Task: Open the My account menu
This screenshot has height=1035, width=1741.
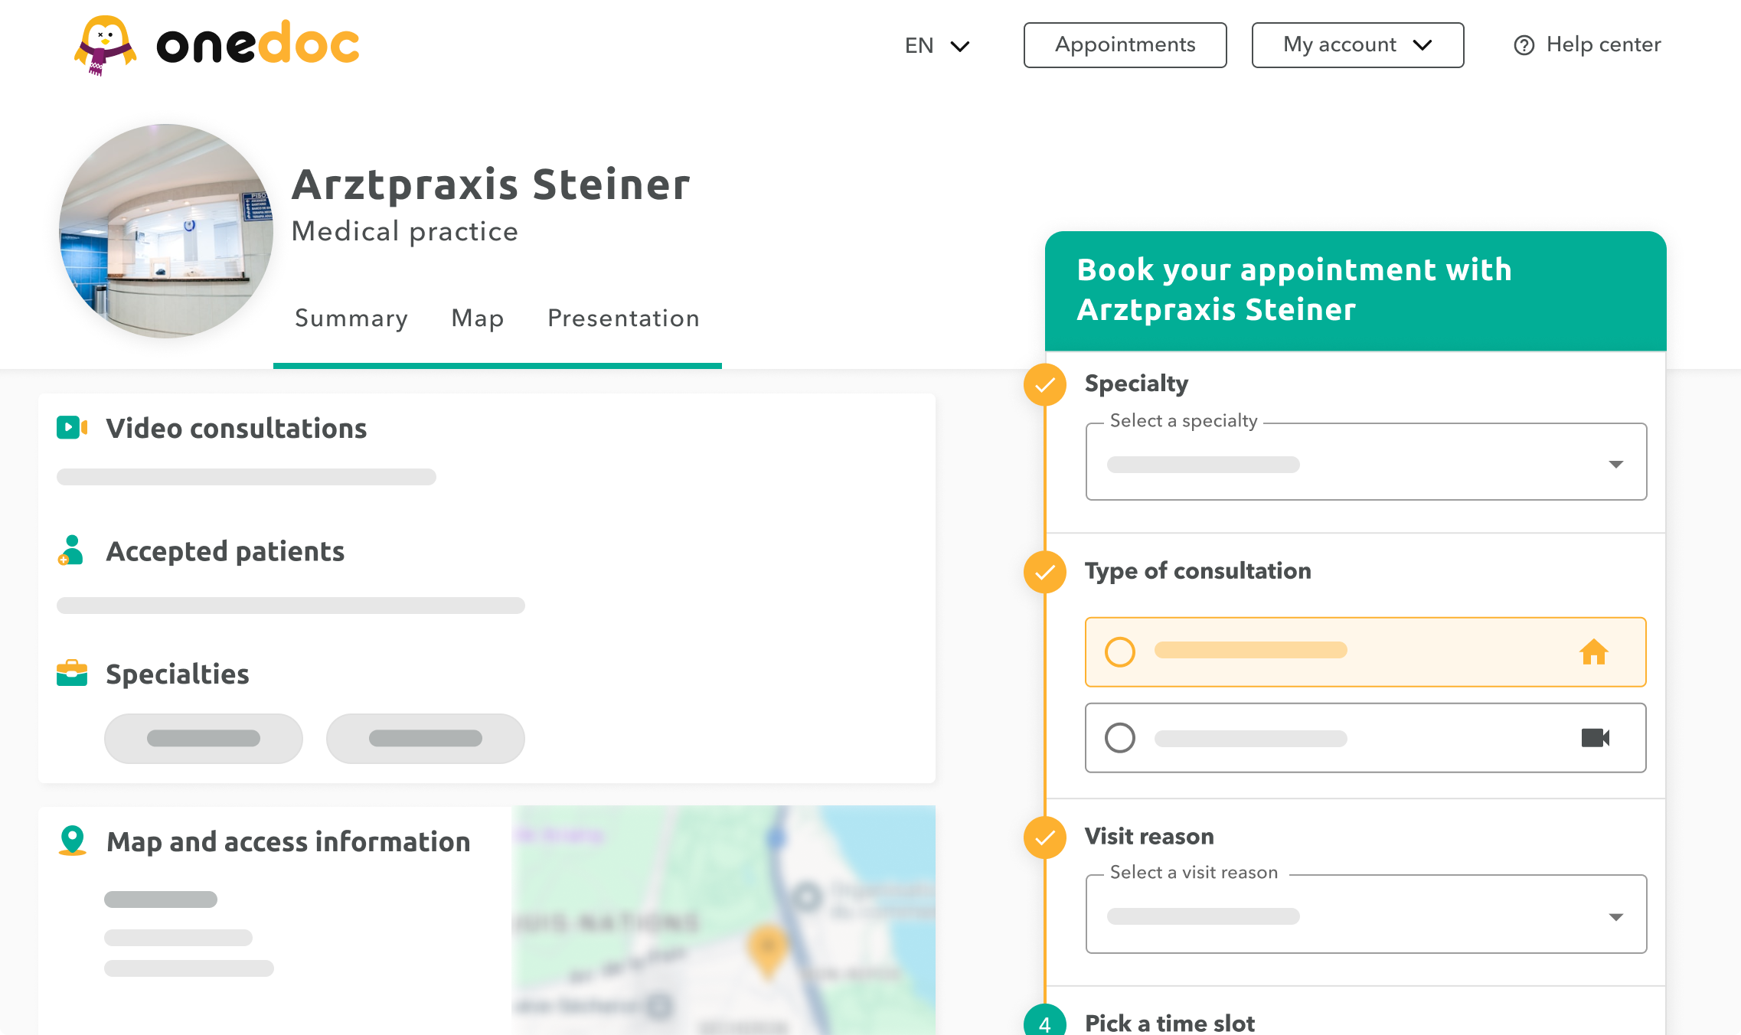Action: pos(1357,45)
